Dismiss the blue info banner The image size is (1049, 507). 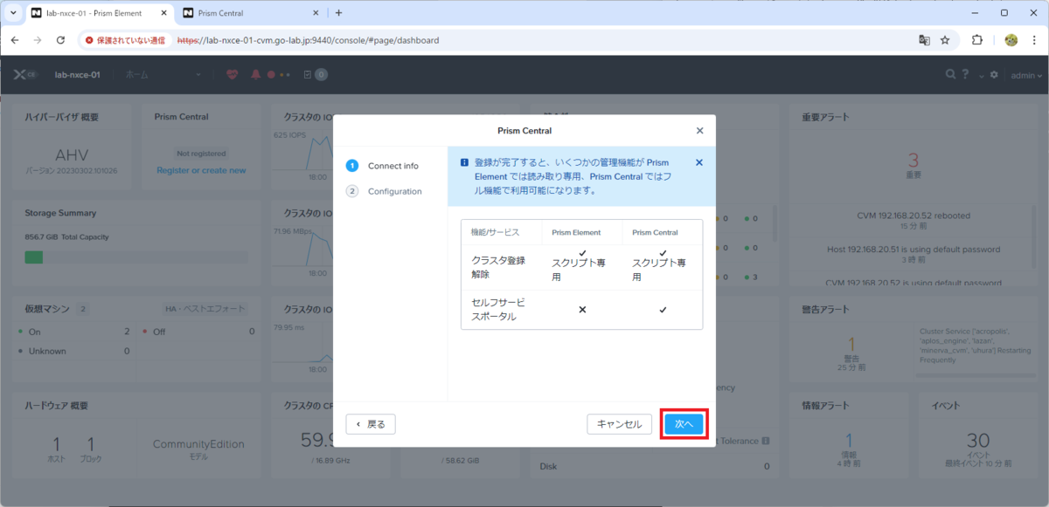pyautogui.click(x=698, y=162)
